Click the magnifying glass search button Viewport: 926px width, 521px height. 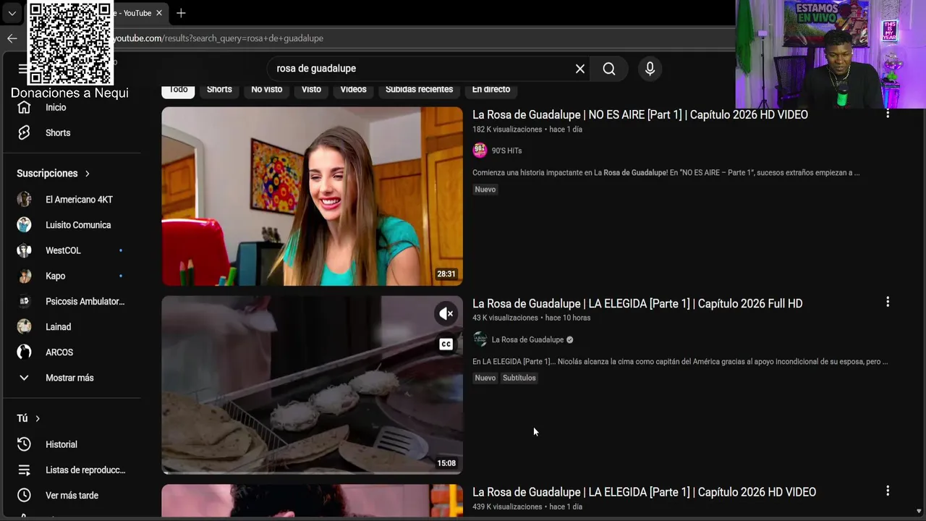(x=609, y=69)
